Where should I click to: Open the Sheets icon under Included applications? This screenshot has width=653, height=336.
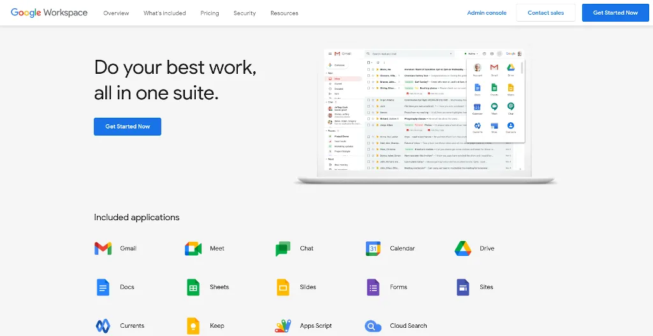coord(193,287)
